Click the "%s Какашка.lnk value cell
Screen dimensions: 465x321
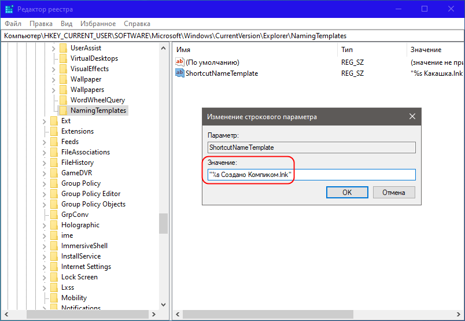click(437, 73)
